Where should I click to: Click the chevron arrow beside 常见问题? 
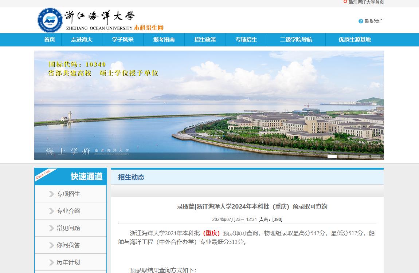coord(51,228)
